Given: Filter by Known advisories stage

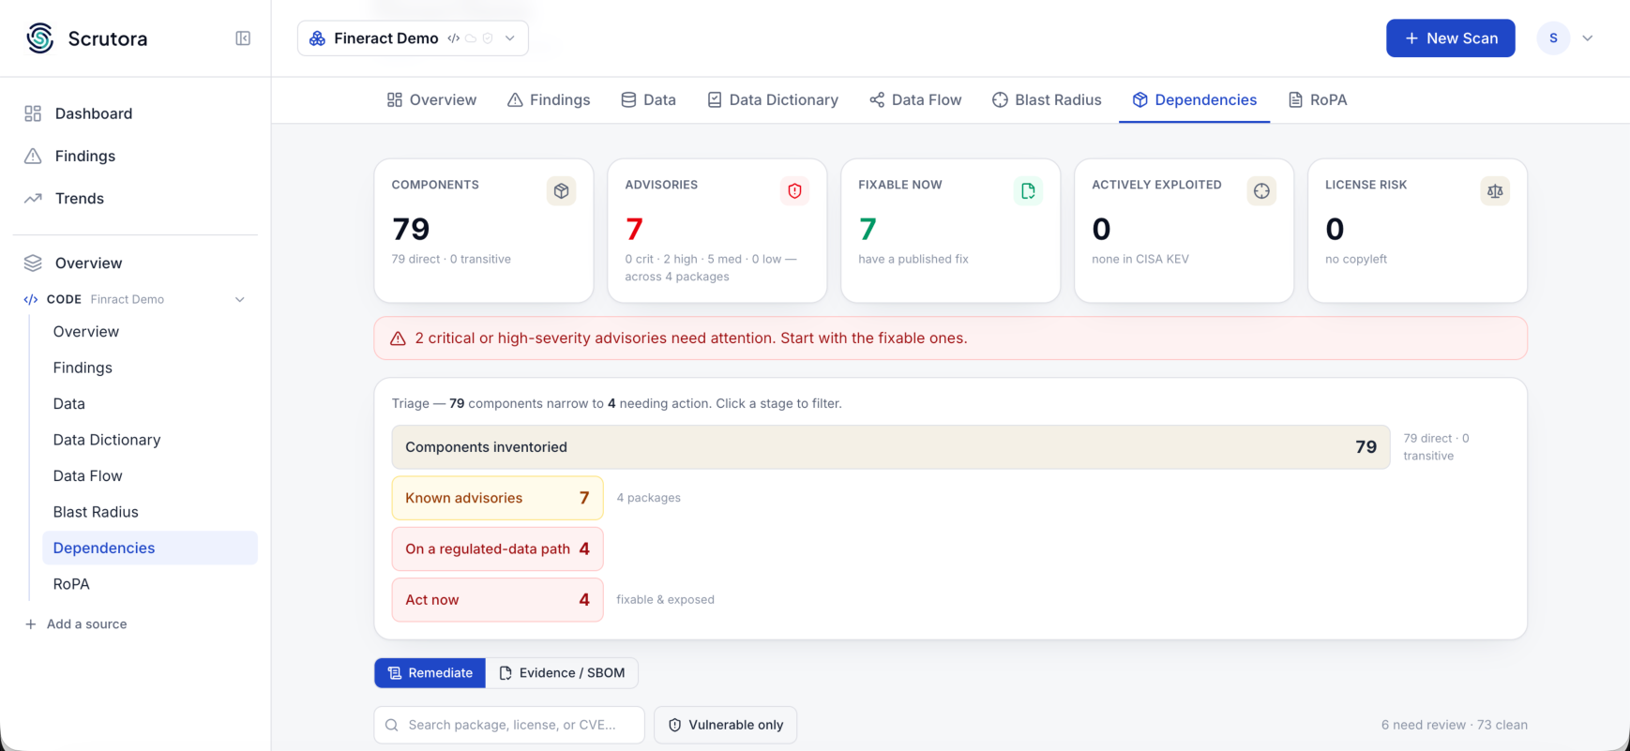Looking at the screenshot, I should [x=497, y=498].
